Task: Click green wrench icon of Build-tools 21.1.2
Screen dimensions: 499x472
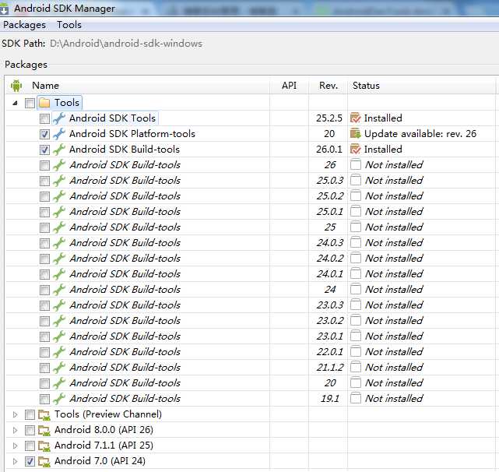Action: (x=59, y=368)
